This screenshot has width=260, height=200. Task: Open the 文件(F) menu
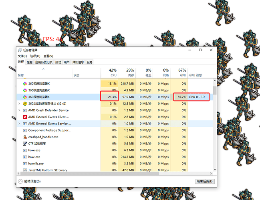coord(22,56)
